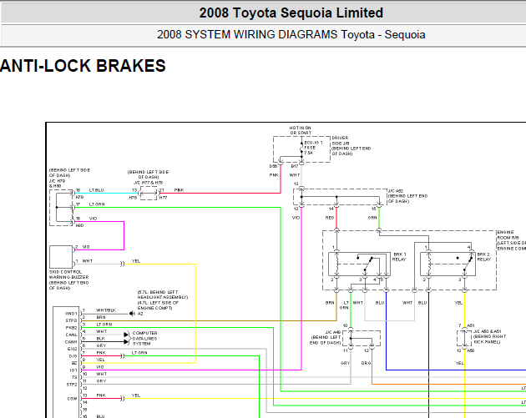This screenshot has width=526, height=418.
Task: Click the 'J/C A50 & A51' connector label
Action: [x=487, y=331]
